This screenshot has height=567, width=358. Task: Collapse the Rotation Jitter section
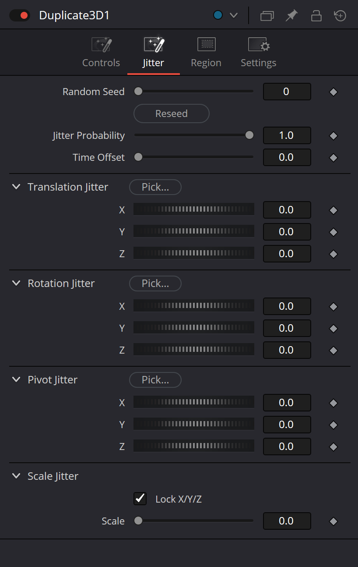click(x=16, y=283)
